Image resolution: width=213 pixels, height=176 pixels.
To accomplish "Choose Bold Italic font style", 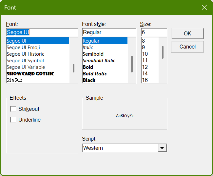I will [x=105, y=73].
